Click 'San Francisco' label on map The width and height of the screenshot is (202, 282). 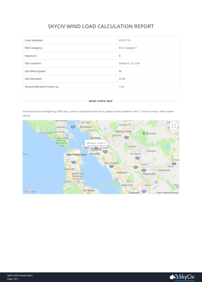[x=76, y=155]
